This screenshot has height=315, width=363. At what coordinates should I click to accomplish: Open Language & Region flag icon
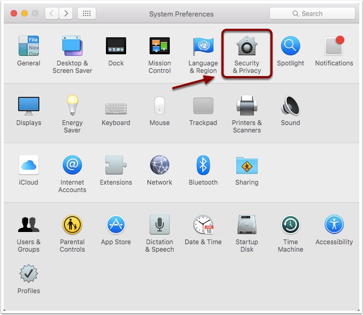pyautogui.click(x=203, y=46)
